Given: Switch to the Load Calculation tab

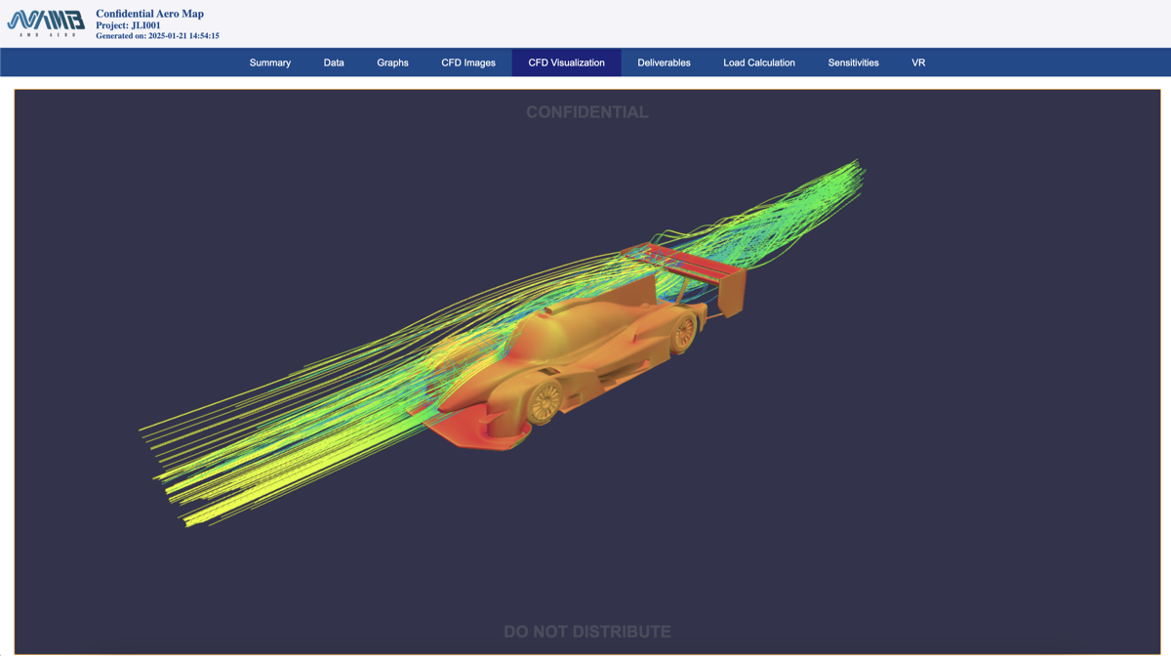Looking at the screenshot, I should [758, 61].
